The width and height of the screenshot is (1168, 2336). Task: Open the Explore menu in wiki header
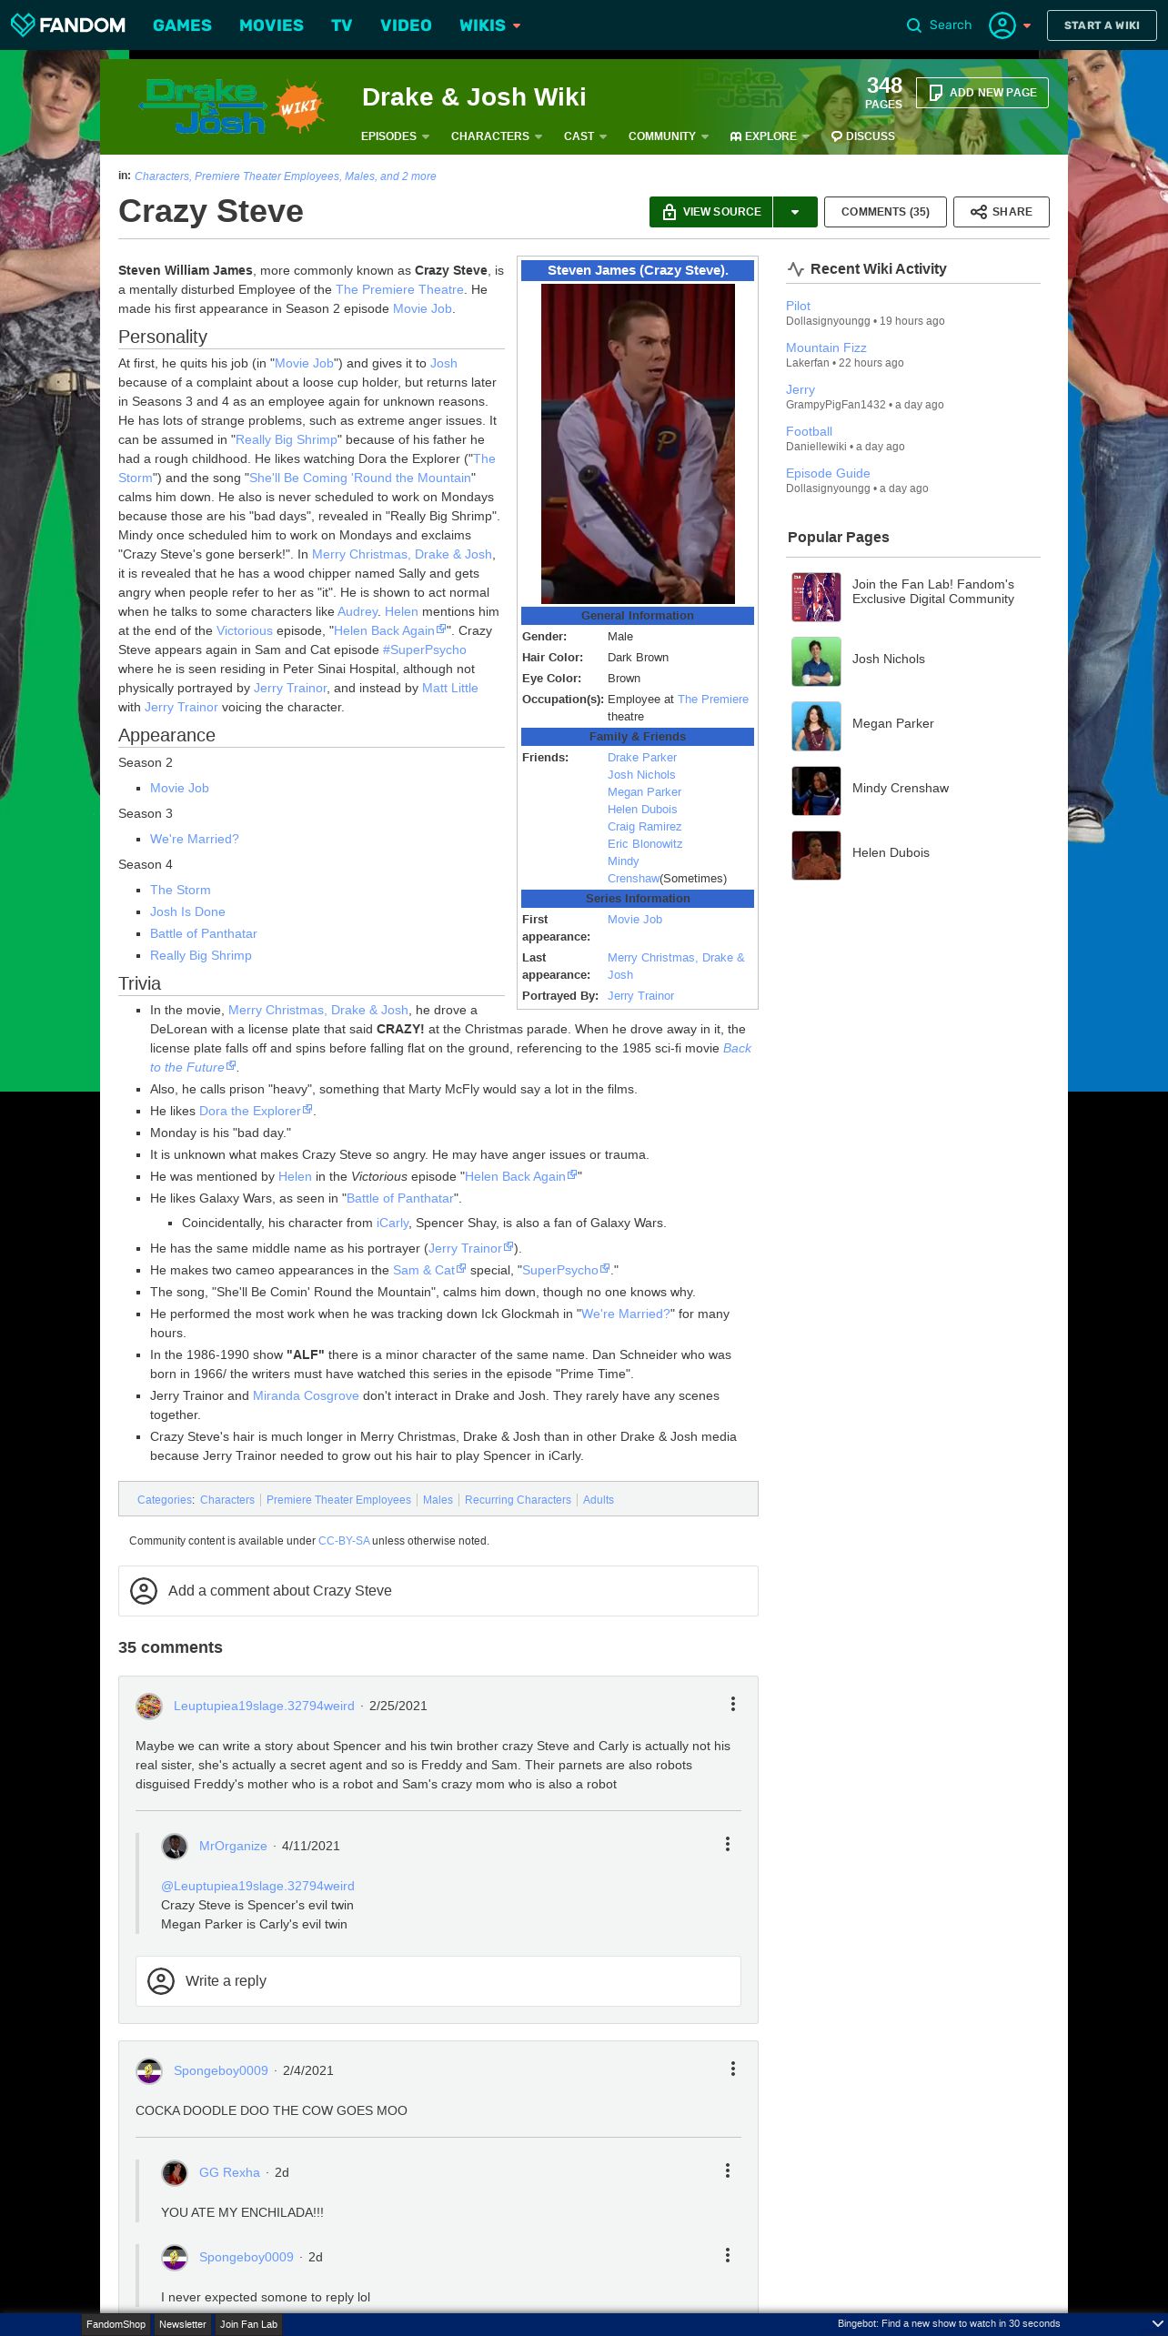pos(769,136)
